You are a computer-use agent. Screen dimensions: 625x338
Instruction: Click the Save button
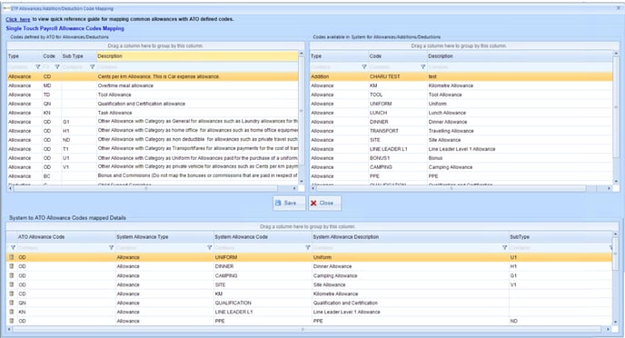[290, 203]
